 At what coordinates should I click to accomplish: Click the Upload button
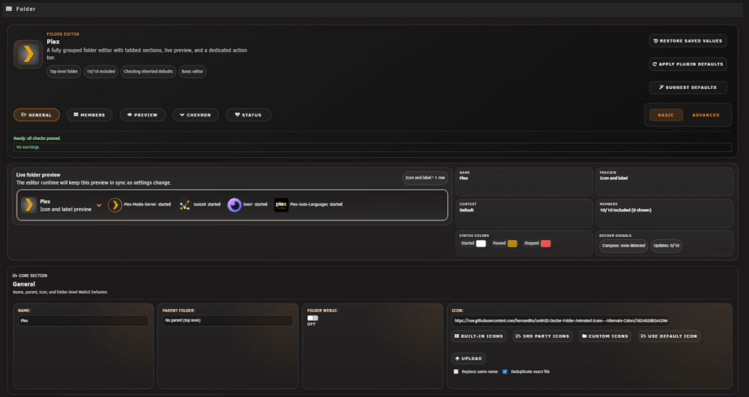(x=468, y=358)
